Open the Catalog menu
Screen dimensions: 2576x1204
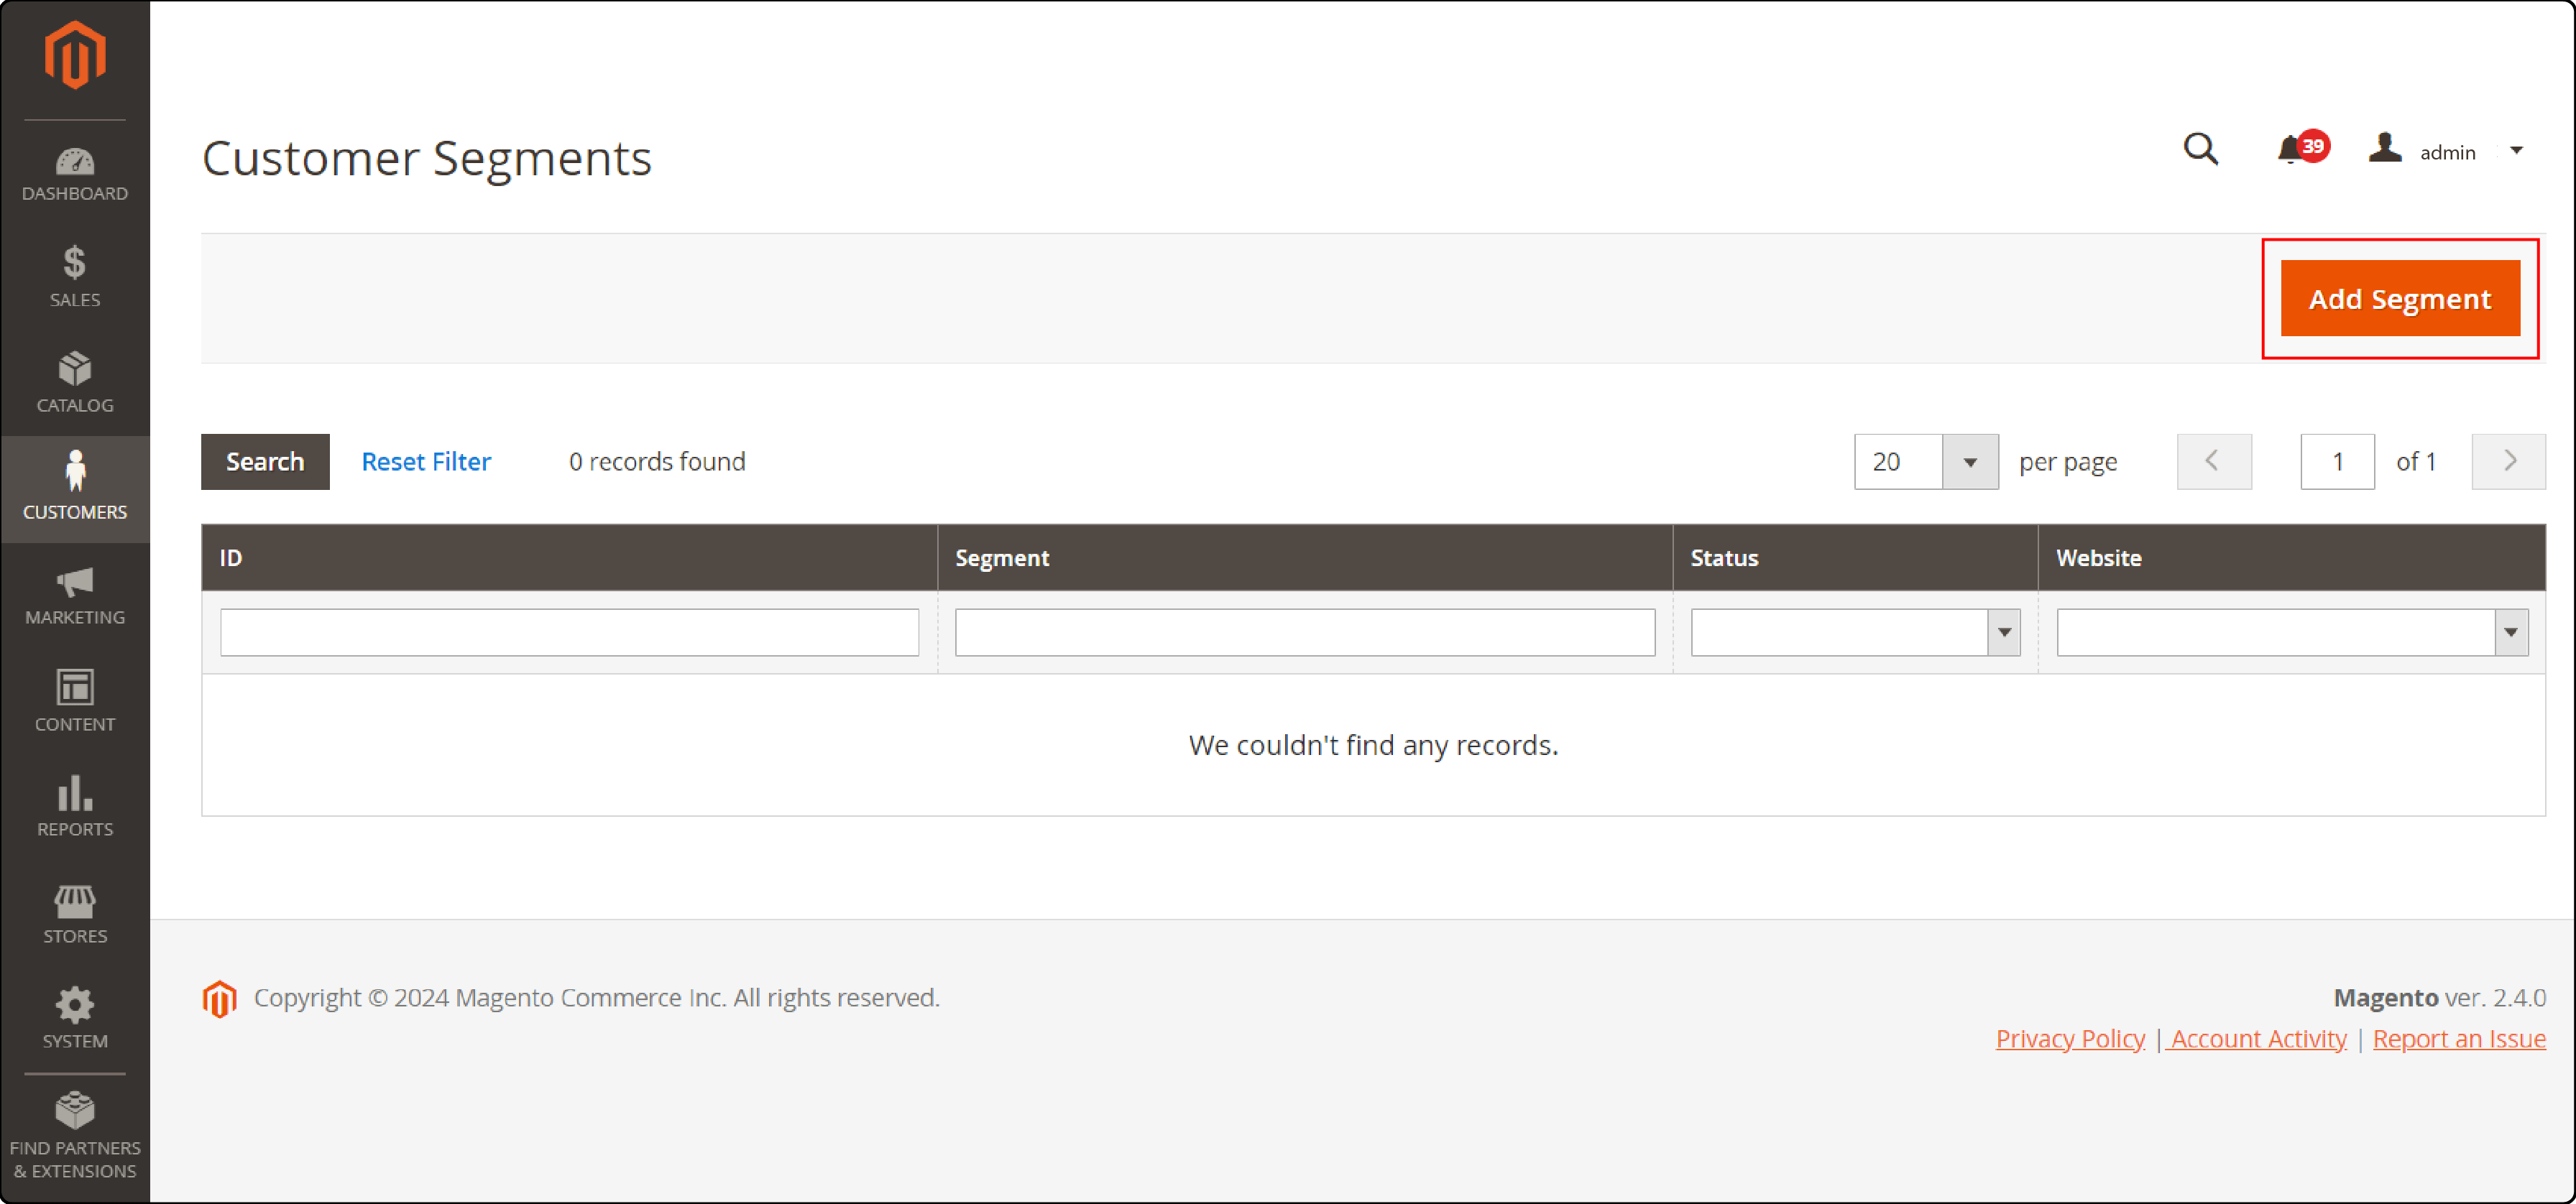[75, 383]
